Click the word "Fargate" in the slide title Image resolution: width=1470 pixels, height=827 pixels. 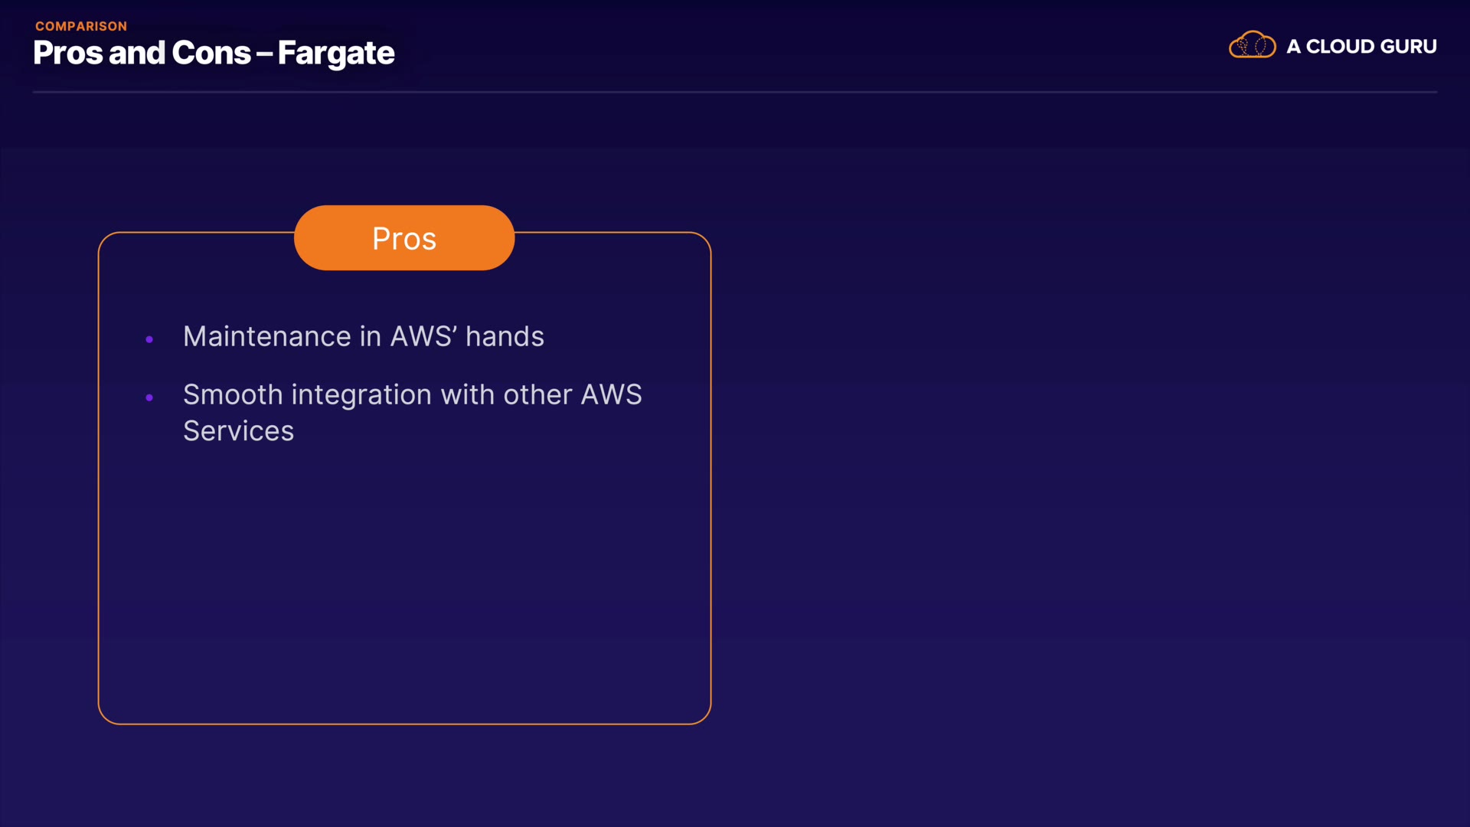(336, 54)
